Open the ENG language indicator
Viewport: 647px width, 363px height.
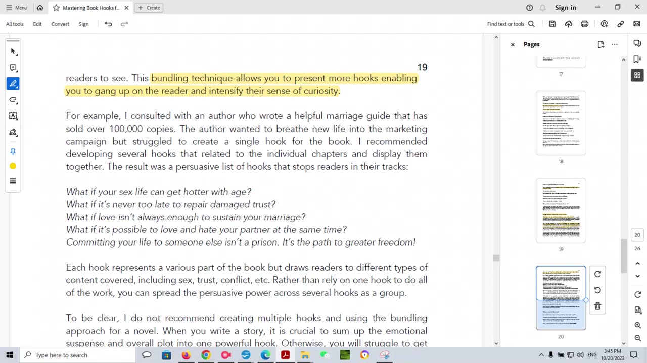click(592, 355)
